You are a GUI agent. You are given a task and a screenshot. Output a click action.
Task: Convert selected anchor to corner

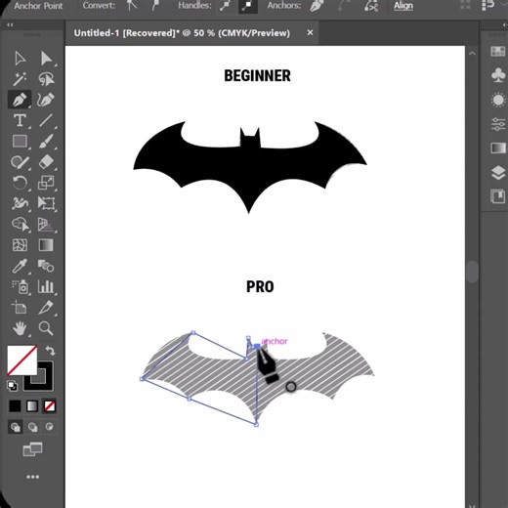[x=132, y=6]
